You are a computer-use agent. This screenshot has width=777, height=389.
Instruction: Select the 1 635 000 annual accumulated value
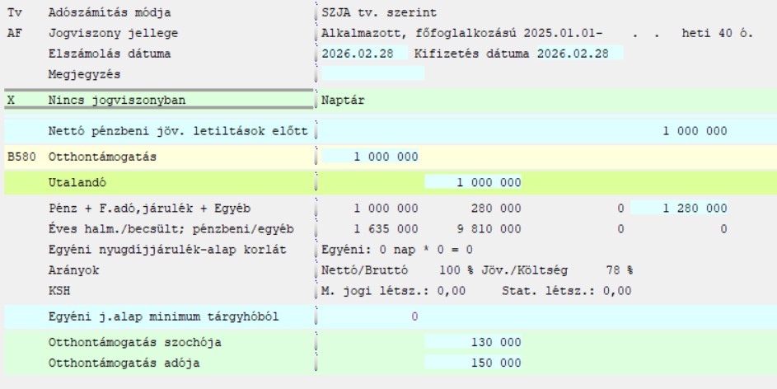pos(386,229)
